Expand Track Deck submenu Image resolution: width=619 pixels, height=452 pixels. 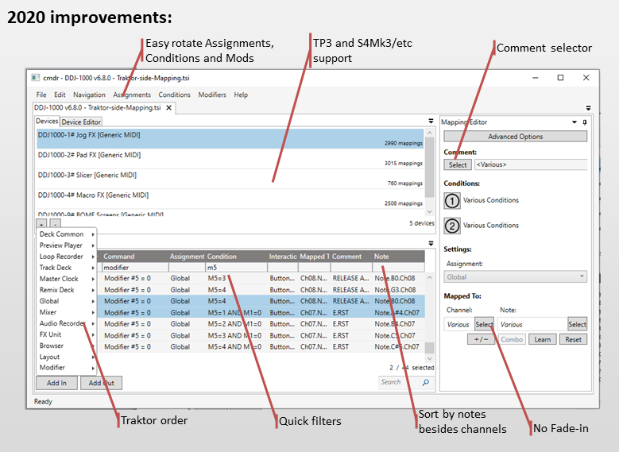66,267
